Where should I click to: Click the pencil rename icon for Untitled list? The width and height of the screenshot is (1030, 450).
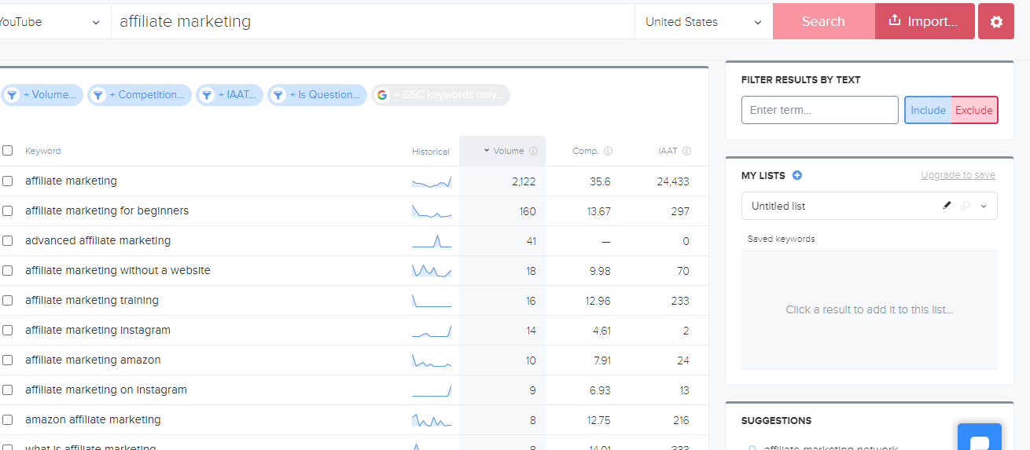pos(947,206)
